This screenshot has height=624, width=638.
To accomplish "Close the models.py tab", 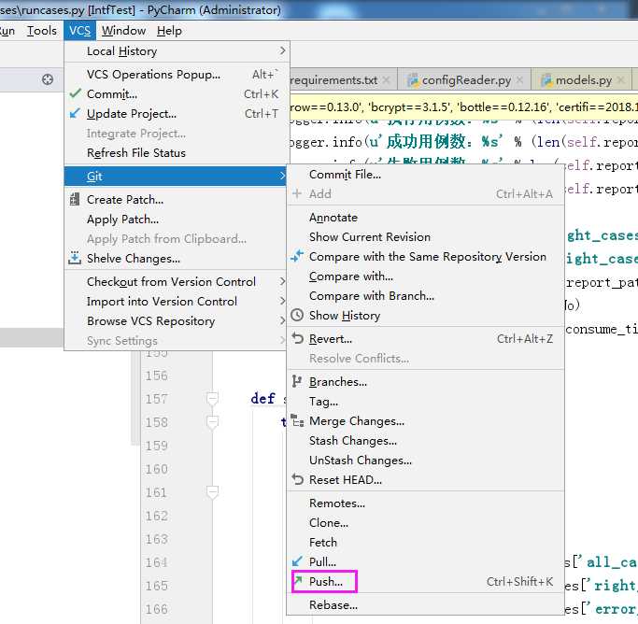I will [621, 80].
